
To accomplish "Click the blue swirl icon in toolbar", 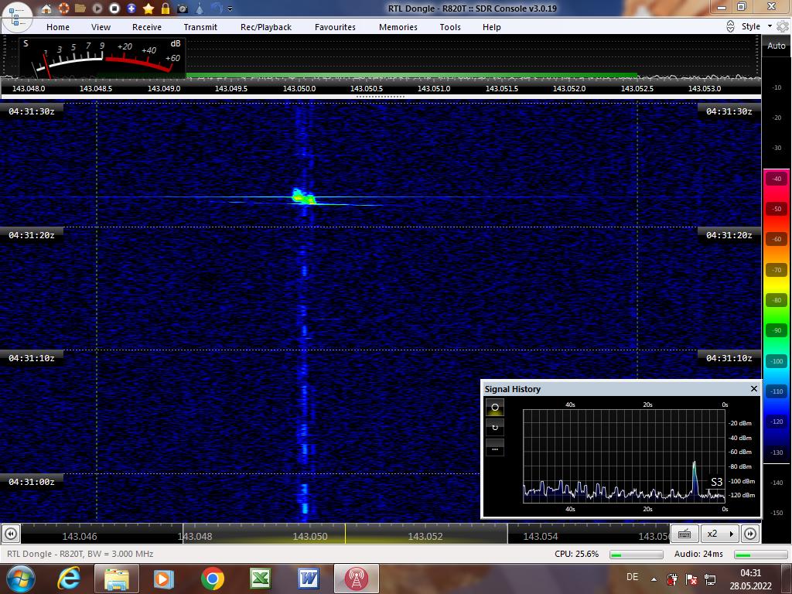I will (x=217, y=8).
